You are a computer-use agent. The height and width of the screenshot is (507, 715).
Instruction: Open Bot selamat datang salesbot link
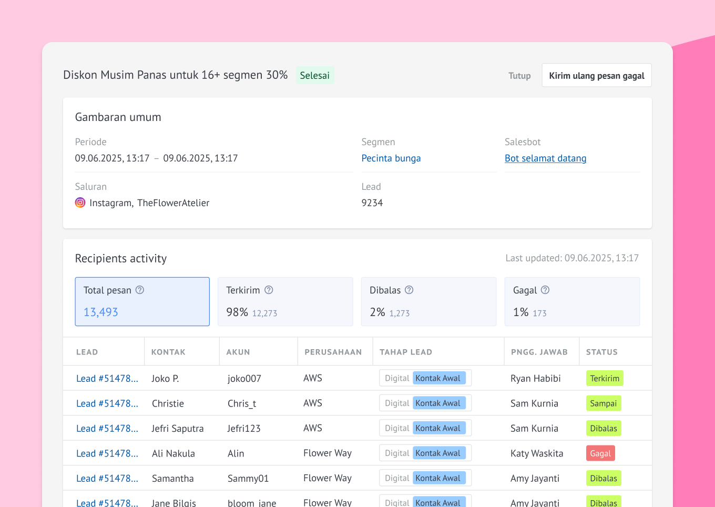545,158
